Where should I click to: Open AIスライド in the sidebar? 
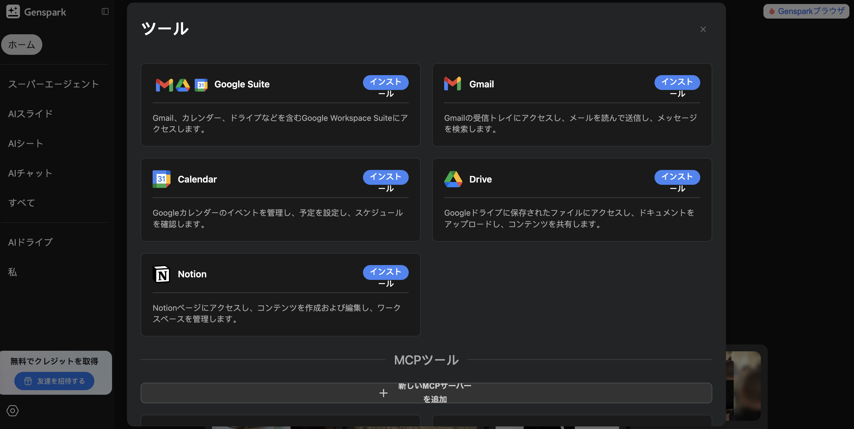point(31,114)
